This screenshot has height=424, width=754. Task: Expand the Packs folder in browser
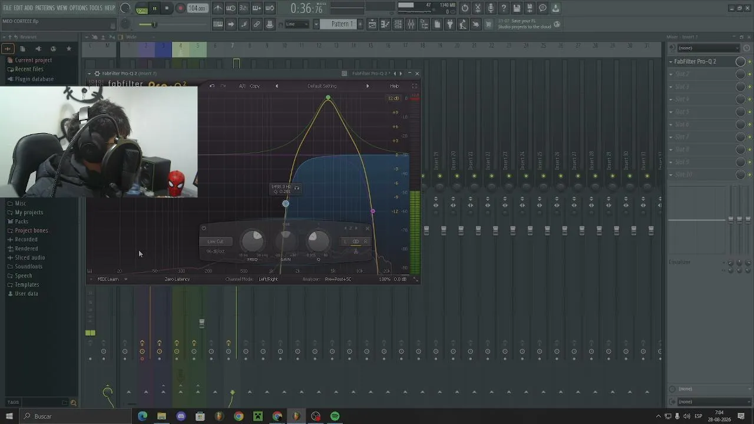pos(21,221)
